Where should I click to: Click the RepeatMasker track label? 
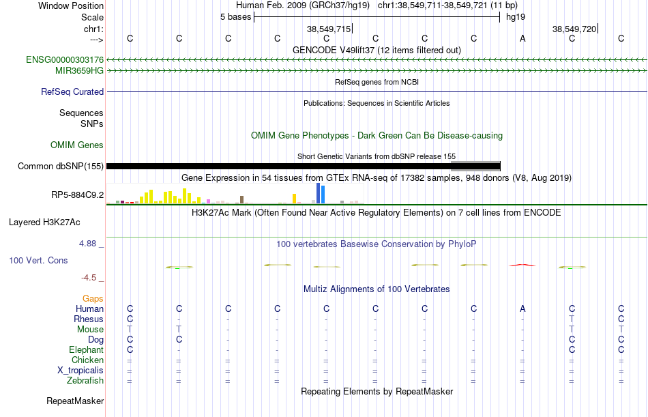point(75,401)
